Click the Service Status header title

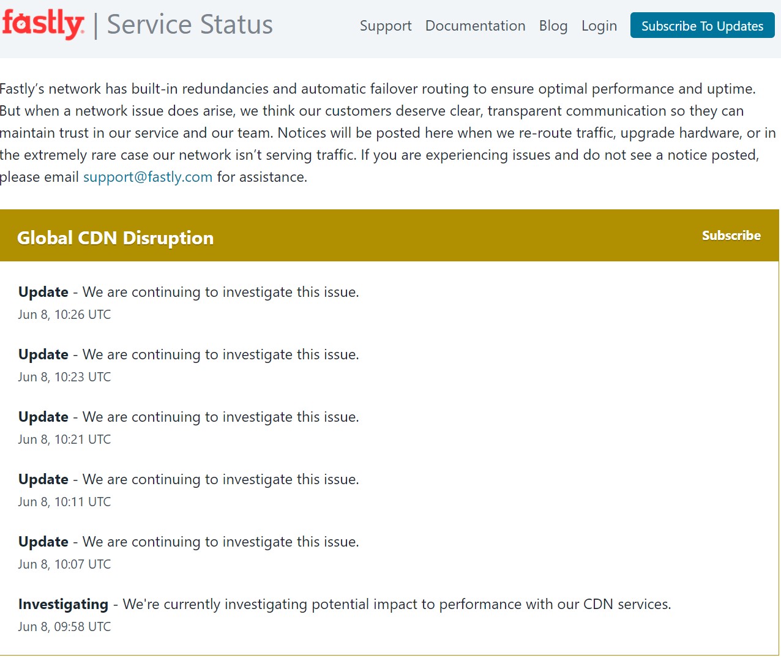click(x=190, y=25)
